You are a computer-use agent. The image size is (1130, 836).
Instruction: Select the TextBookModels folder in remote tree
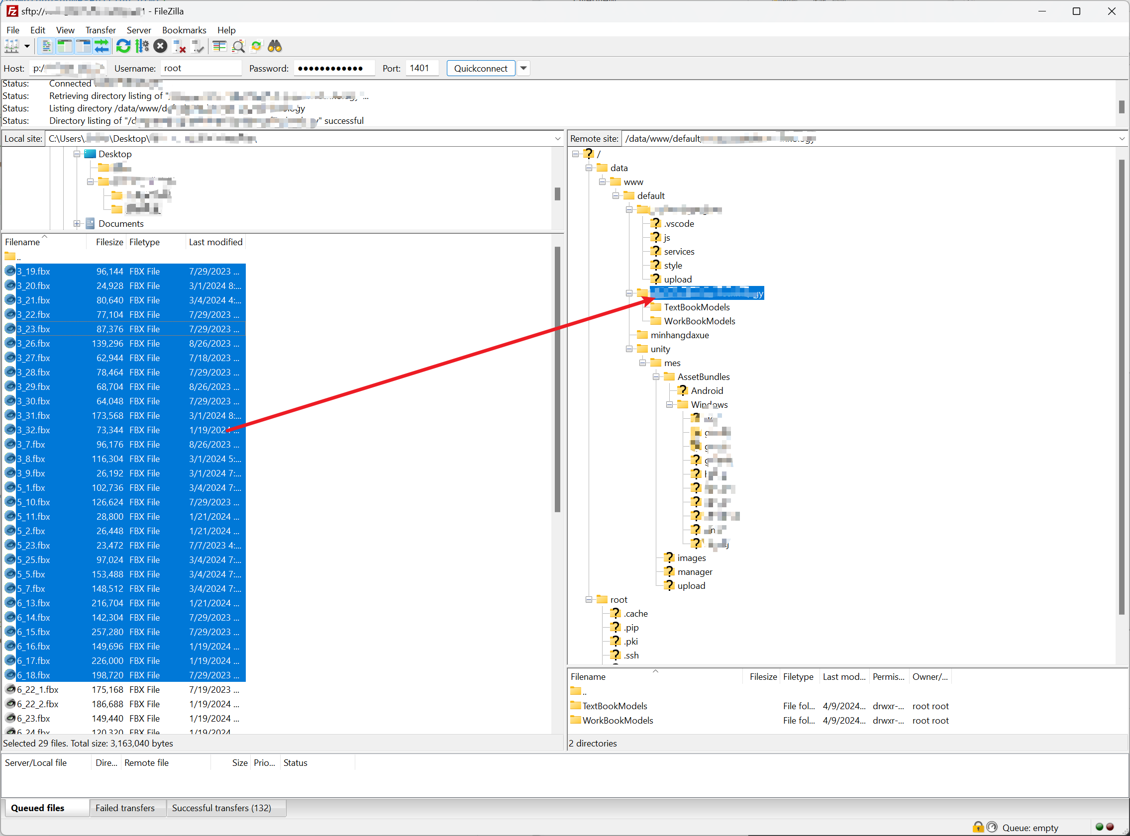tap(697, 307)
